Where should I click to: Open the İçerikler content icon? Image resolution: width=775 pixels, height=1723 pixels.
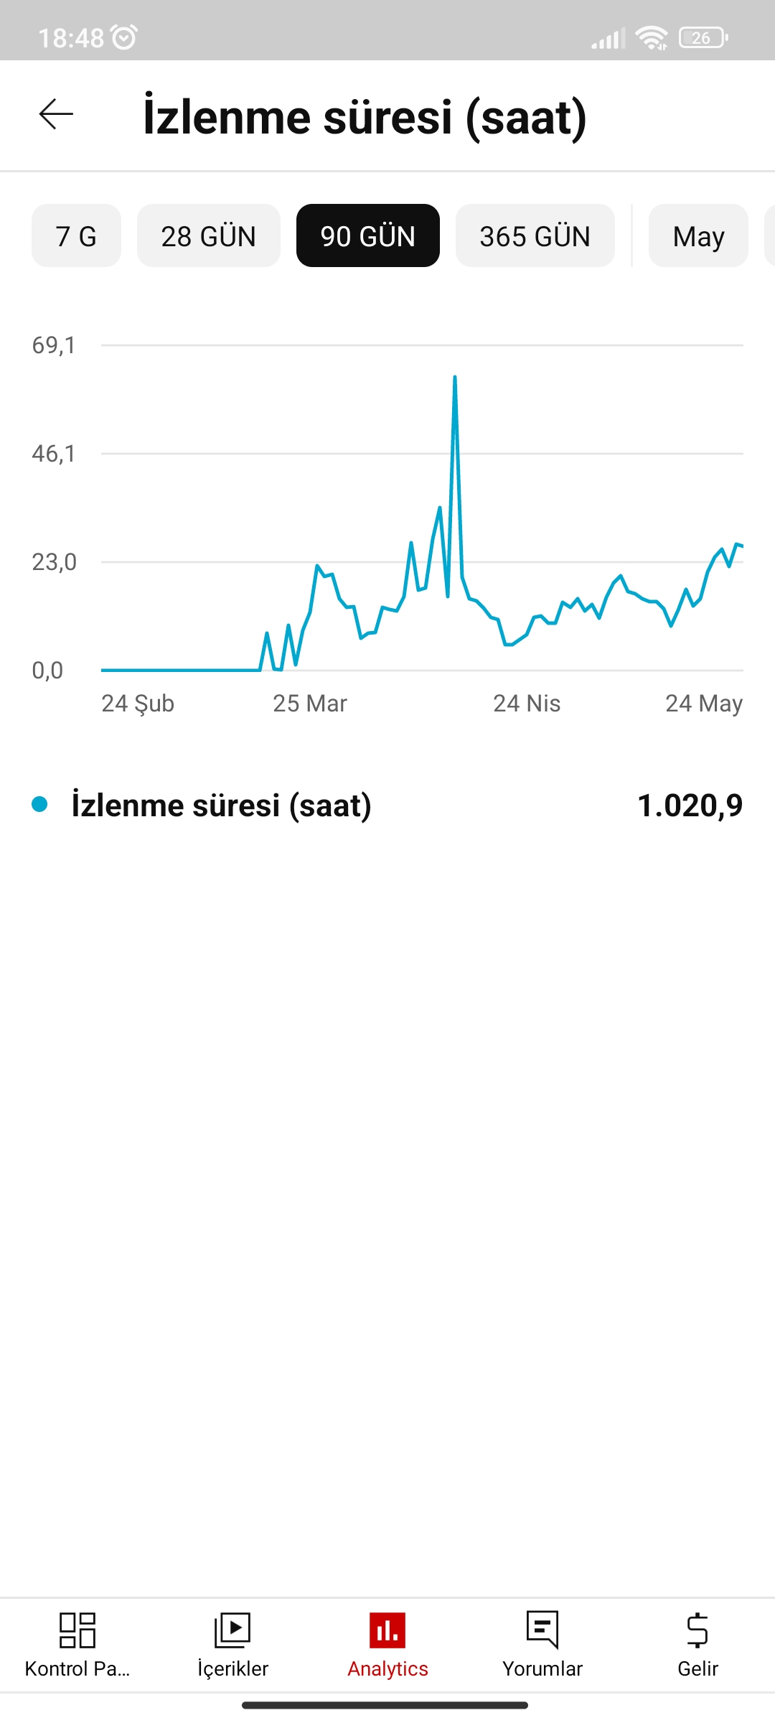(232, 1630)
